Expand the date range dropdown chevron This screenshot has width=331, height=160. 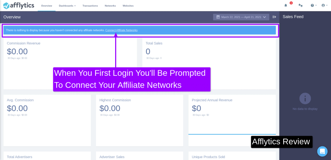pos(264,17)
